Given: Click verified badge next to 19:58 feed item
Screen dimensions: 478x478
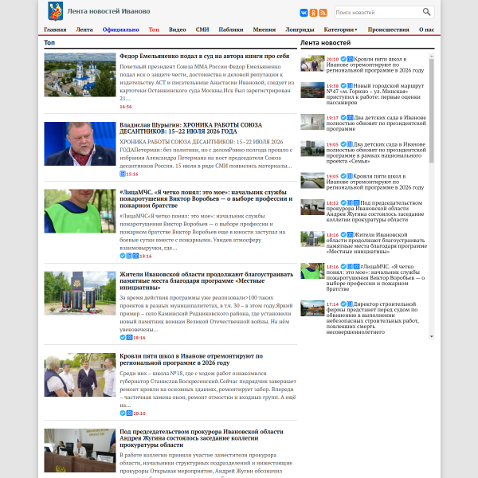Looking at the screenshot, I should 343,86.
